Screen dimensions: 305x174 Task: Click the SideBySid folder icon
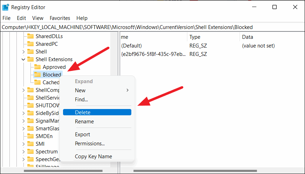[x=30, y=113]
